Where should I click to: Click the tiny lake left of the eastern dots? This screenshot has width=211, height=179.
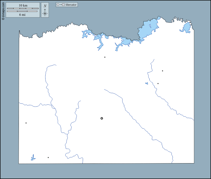point(147,83)
